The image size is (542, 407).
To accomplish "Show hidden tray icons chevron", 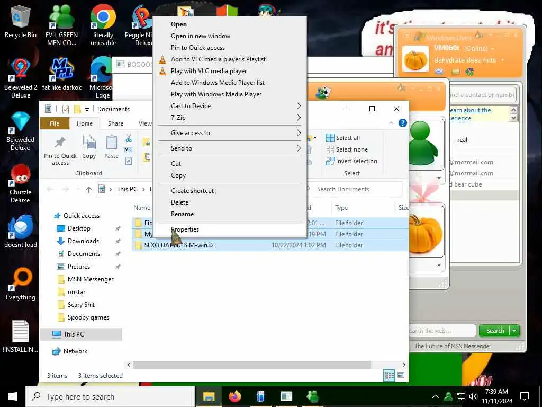I will point(436,396).
